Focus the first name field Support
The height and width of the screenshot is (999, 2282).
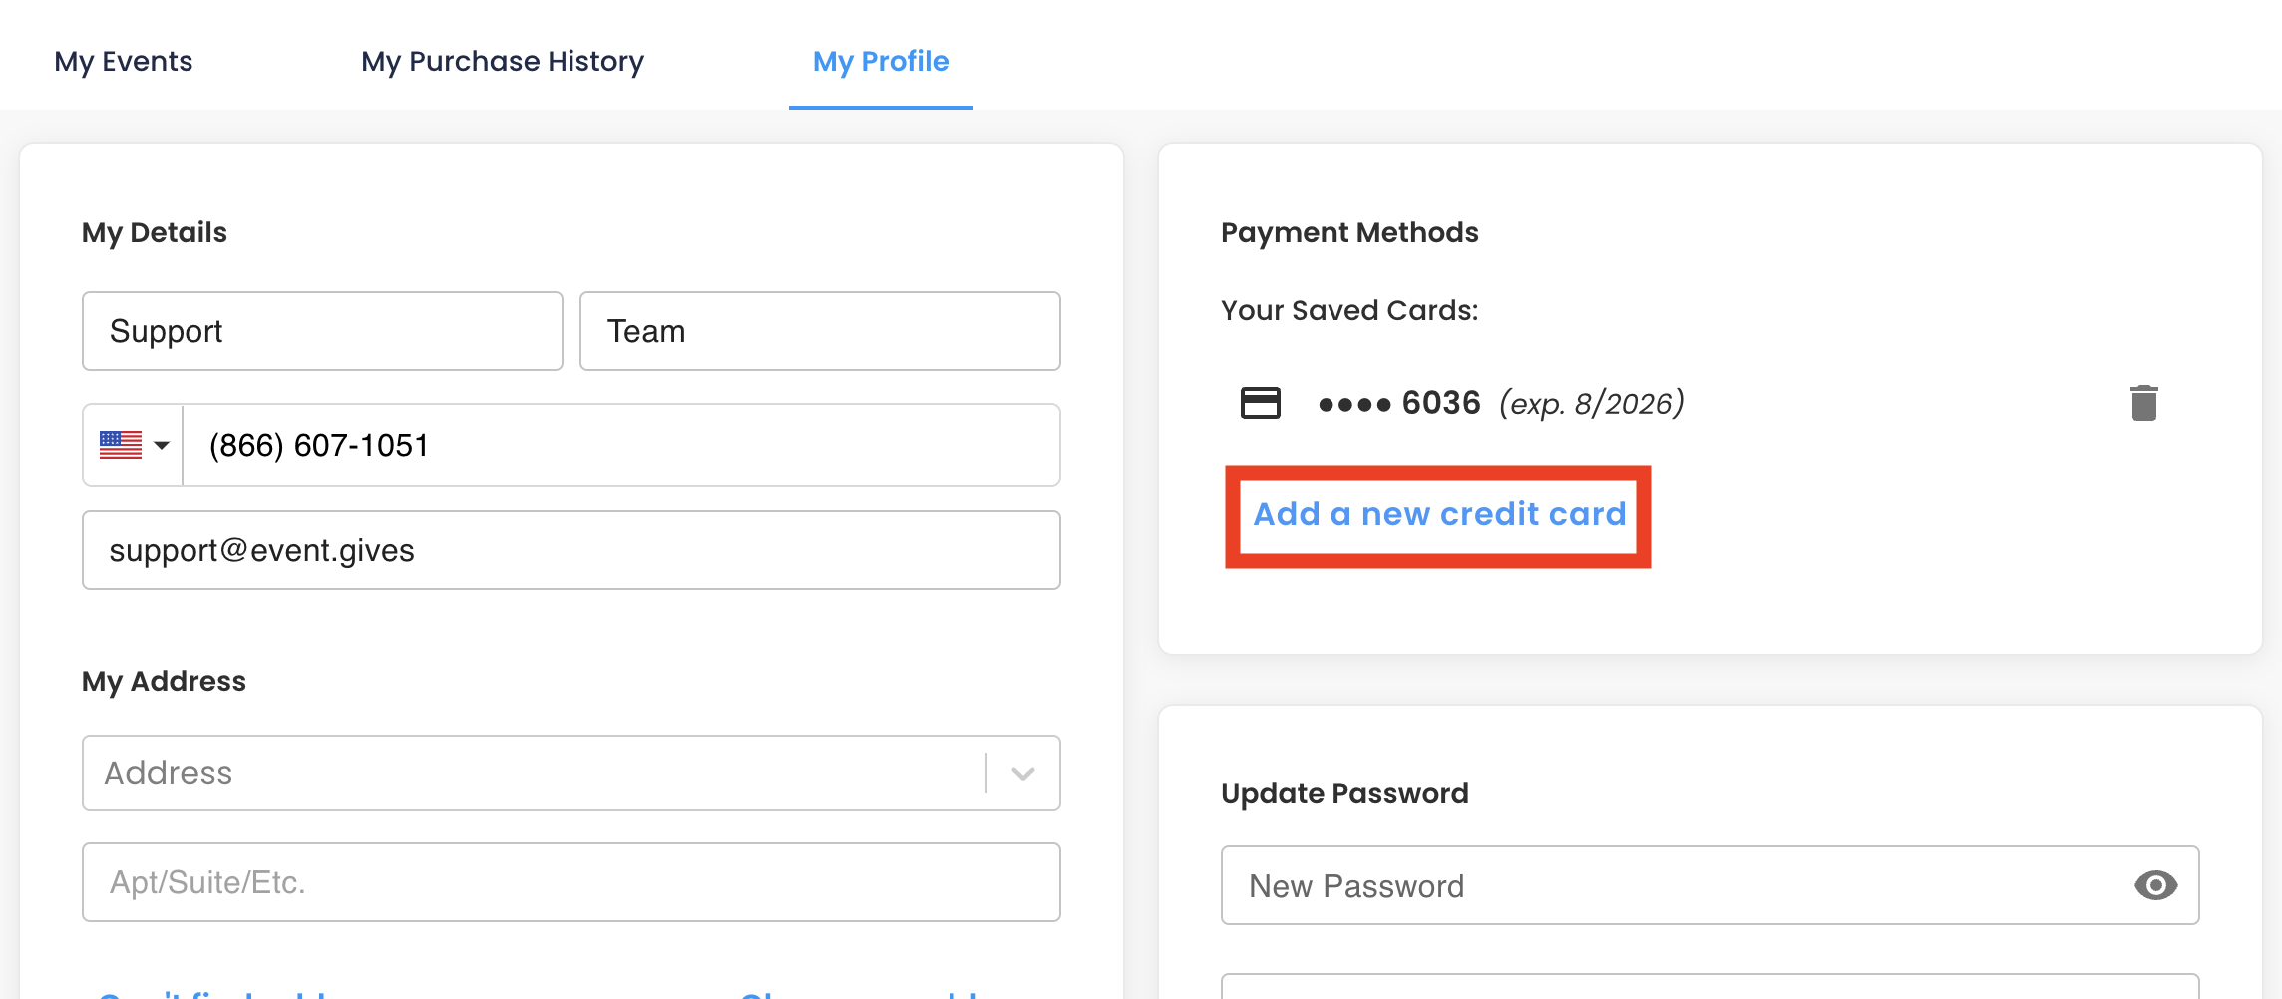pyautogui.click(x=322, y=331)
